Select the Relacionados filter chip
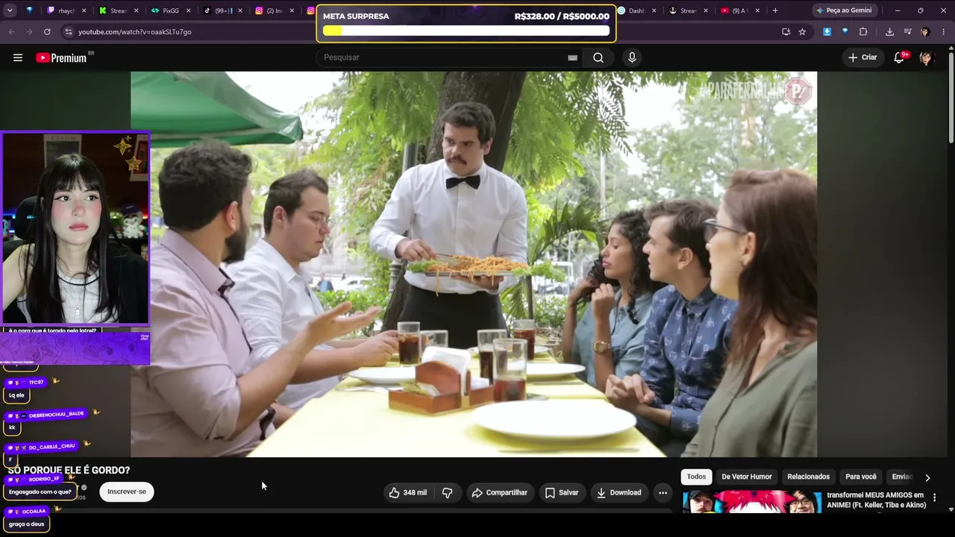The height and width of the screenshot is (537, 955). [x=808, y=477]
